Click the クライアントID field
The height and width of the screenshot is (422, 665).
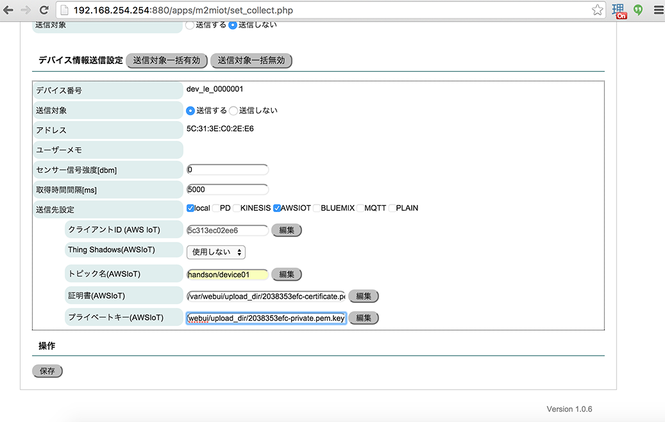pyautogui.click(x=227, y=231)
